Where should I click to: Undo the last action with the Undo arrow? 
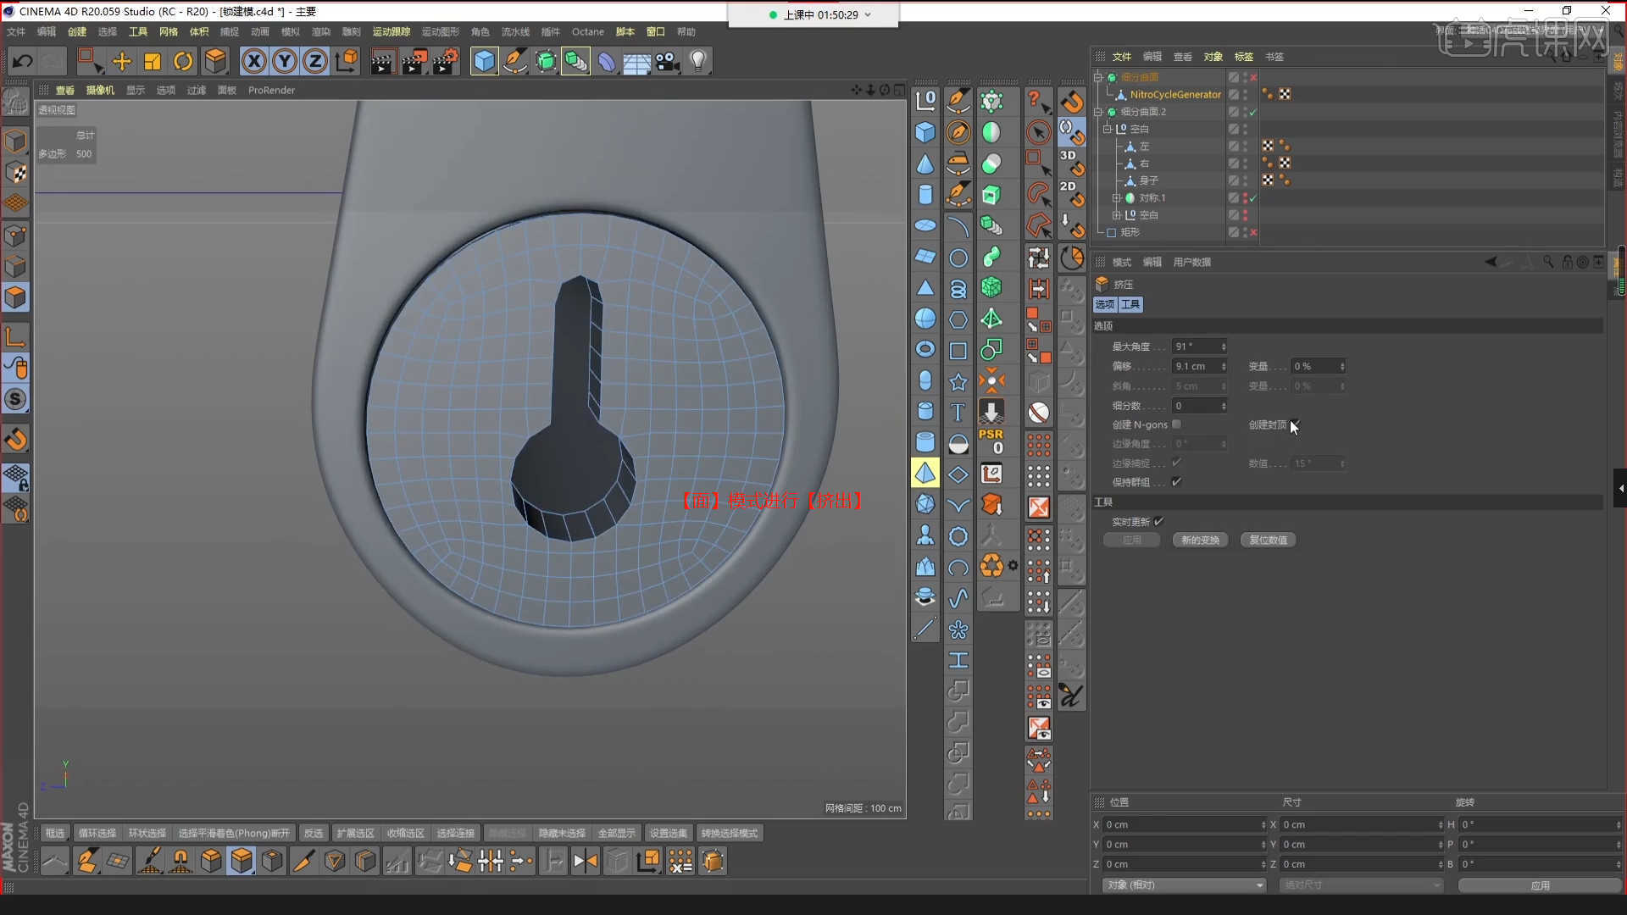pyautogui.click(x=23, y=61)
